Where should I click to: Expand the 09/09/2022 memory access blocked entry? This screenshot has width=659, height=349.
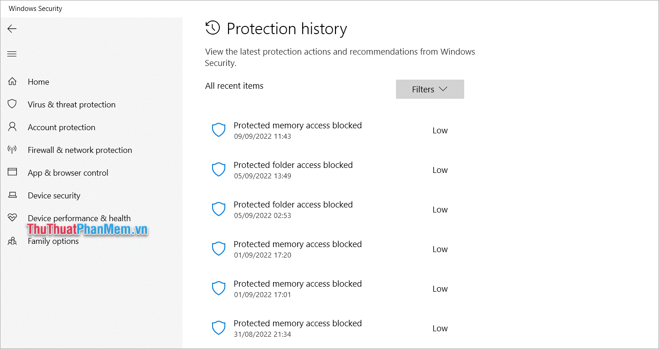click(298, 130)
